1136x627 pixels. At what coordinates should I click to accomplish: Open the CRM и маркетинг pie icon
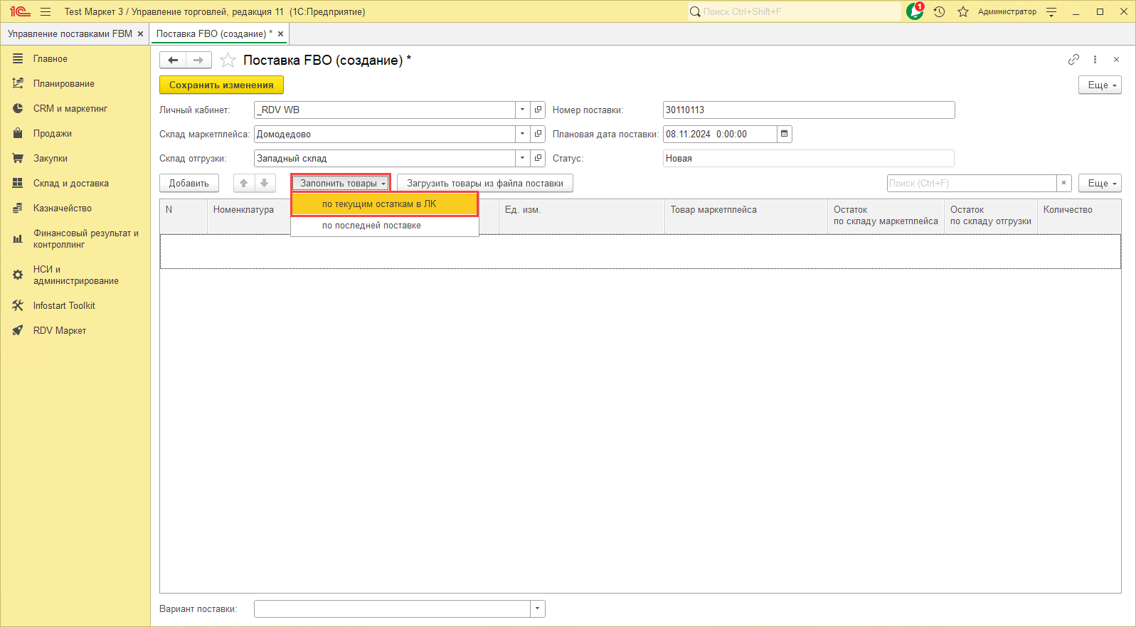pyautogui.click(x=18, y=108)
